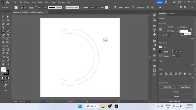Select the Shape Builder tool
Screen dimensions: 196x110
[x=3, y=46]
